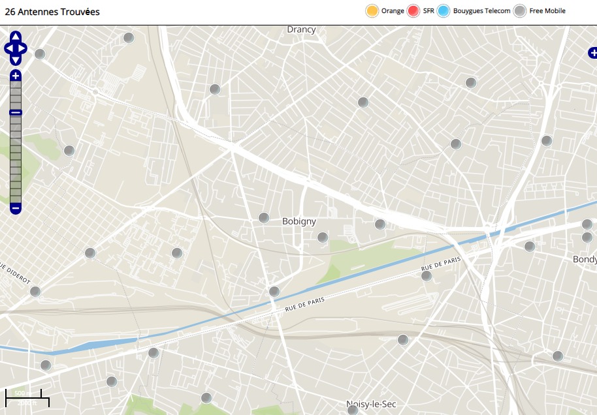597x415 pixels.
Task: Click the Free Mobile legend label
Action: (547, 11)
